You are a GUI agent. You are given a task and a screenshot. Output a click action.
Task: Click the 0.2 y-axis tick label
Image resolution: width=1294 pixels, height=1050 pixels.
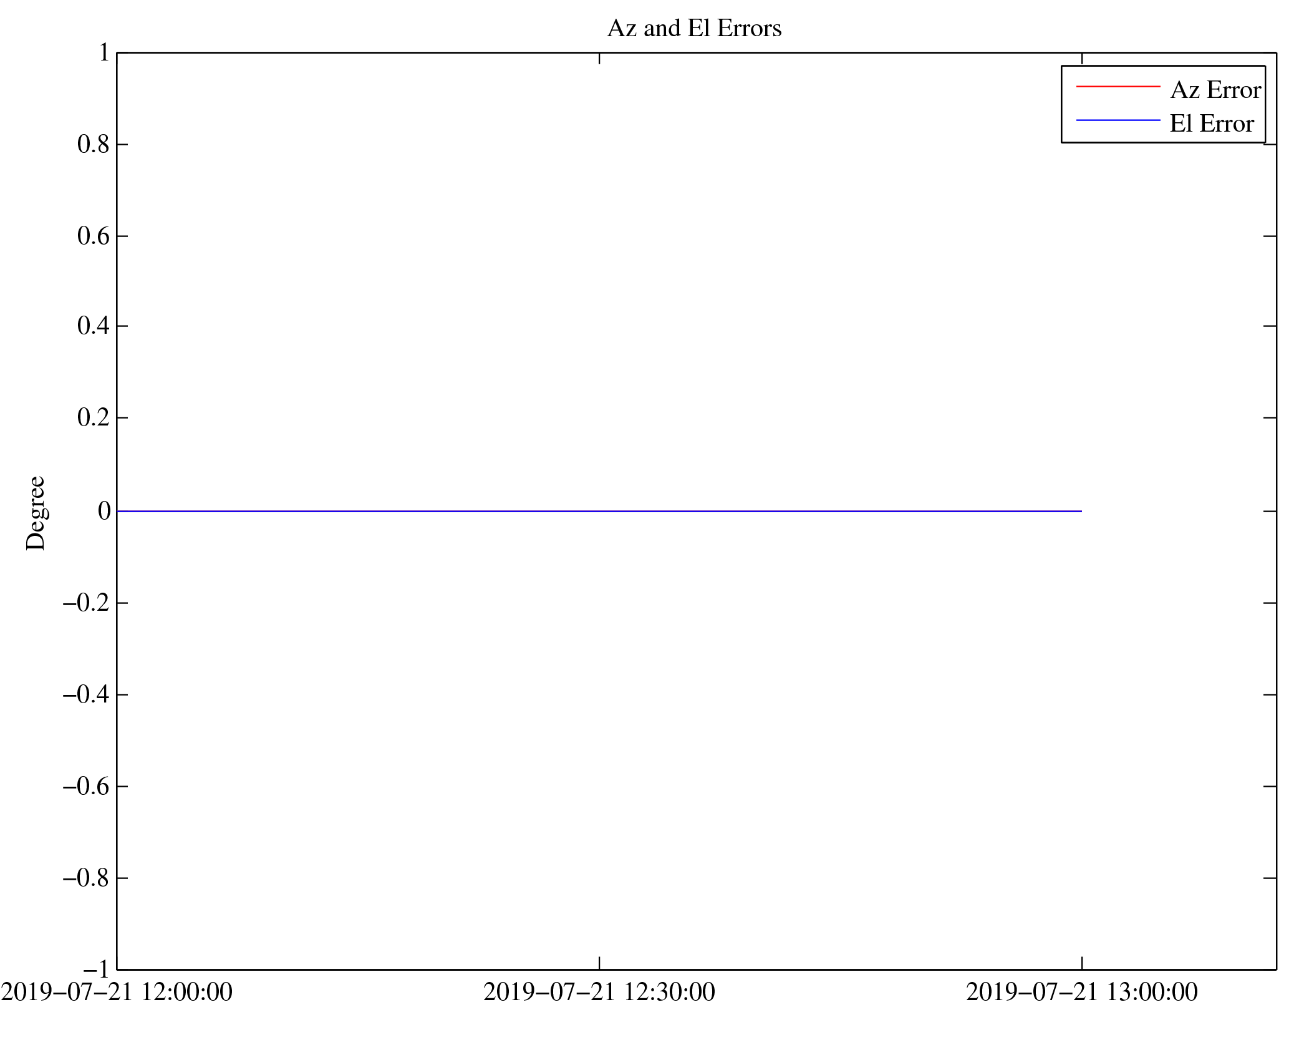93,417
